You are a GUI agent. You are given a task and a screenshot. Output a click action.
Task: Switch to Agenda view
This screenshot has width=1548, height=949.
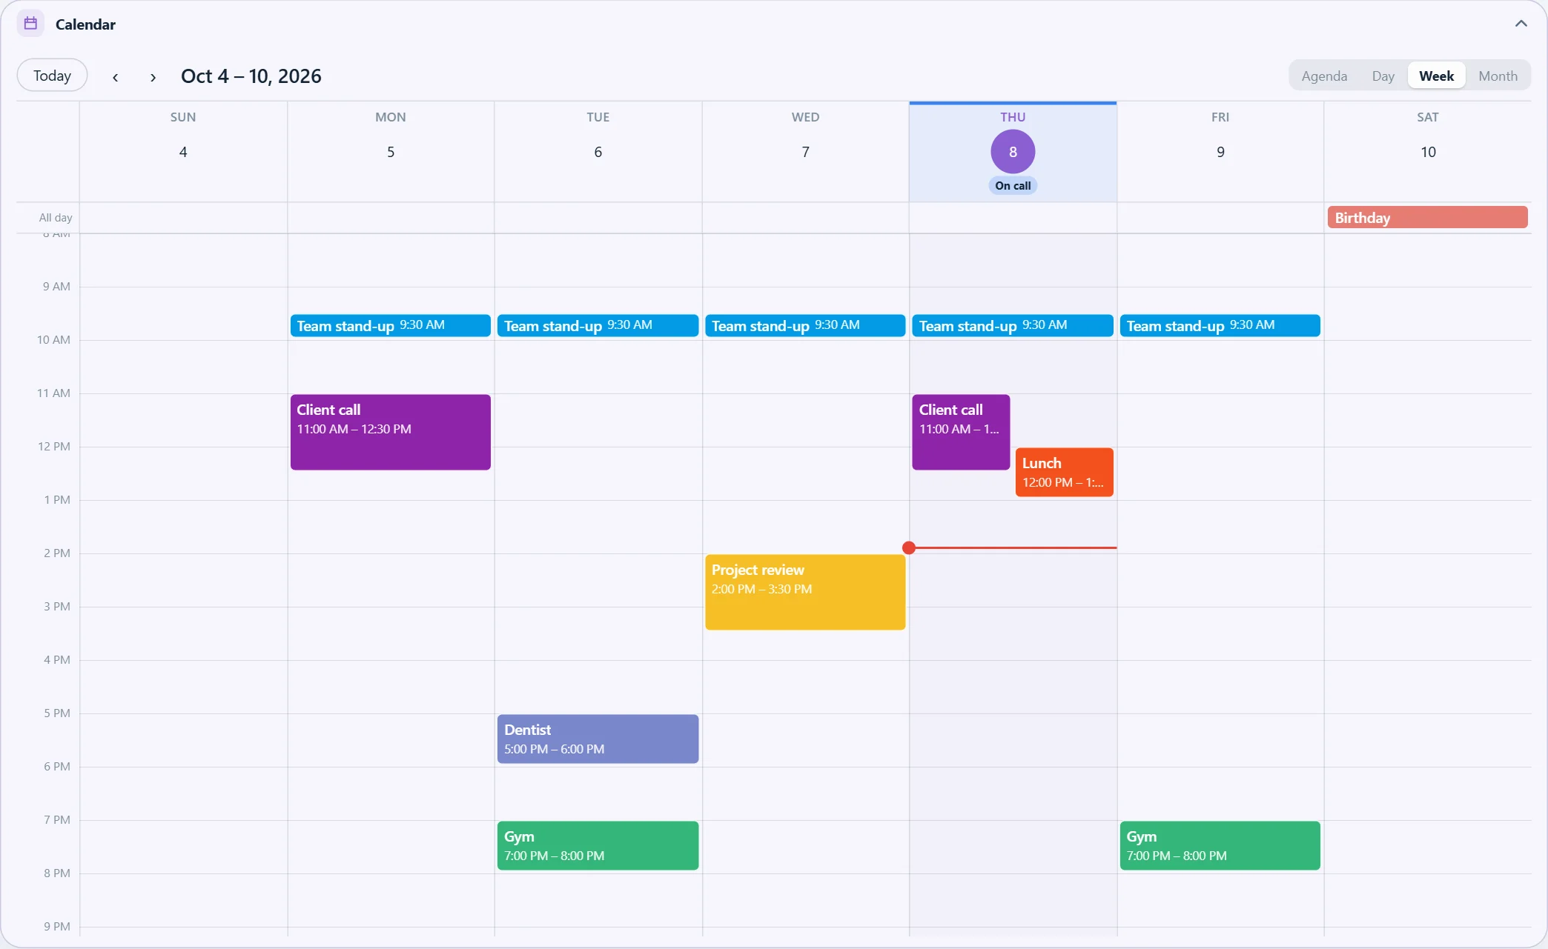1324,76
